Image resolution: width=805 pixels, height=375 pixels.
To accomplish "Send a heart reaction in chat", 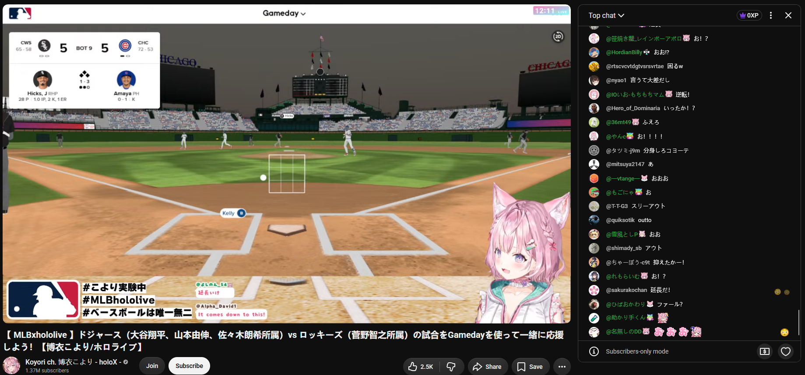I will tap(786, 351).
